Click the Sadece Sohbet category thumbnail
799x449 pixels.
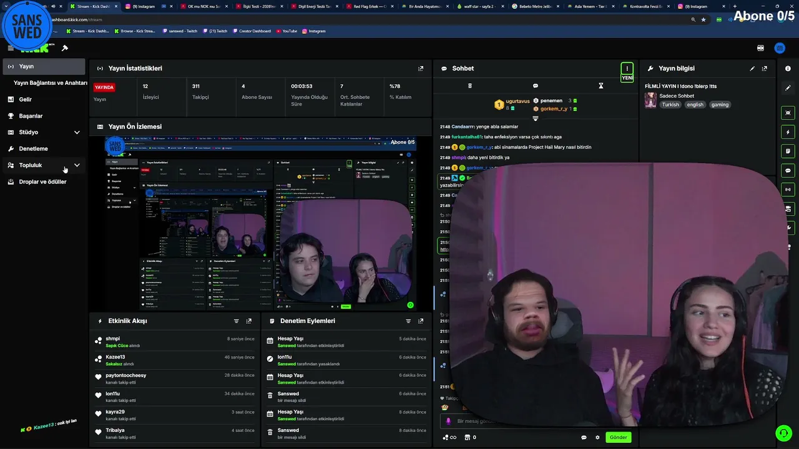pyautogui.click(x=650, y=100)
